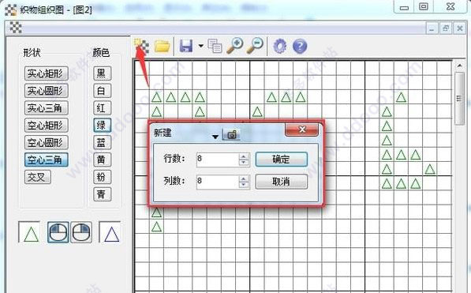Close the main application window
This screenshot has width=471, height=293.
[x=450, y=6]
